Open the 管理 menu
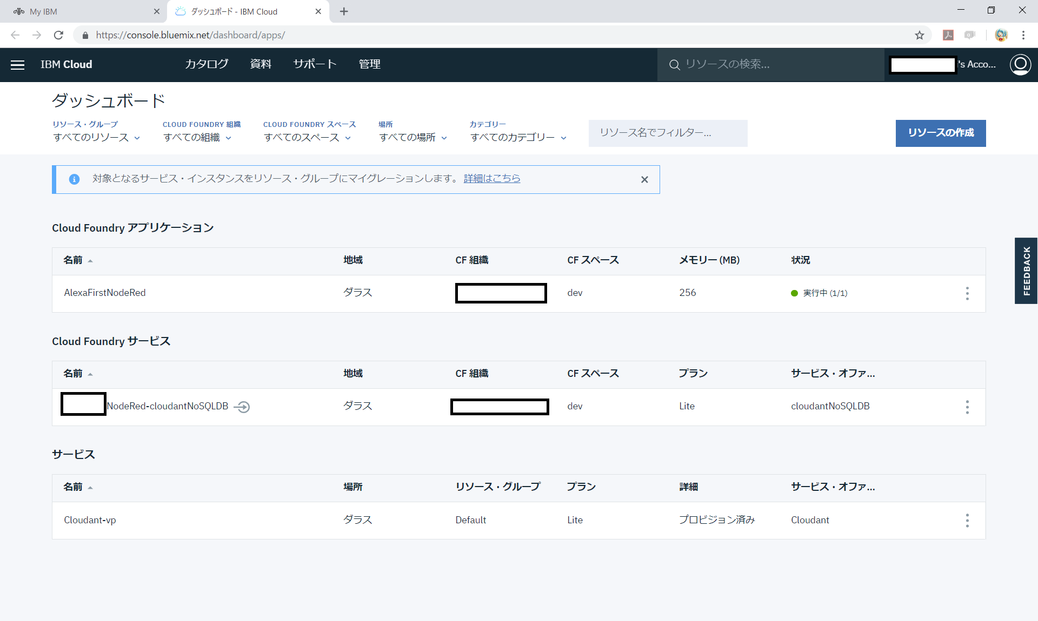Image resolution: width=1038 pixels, height=621 pixels. coord(369,64)
